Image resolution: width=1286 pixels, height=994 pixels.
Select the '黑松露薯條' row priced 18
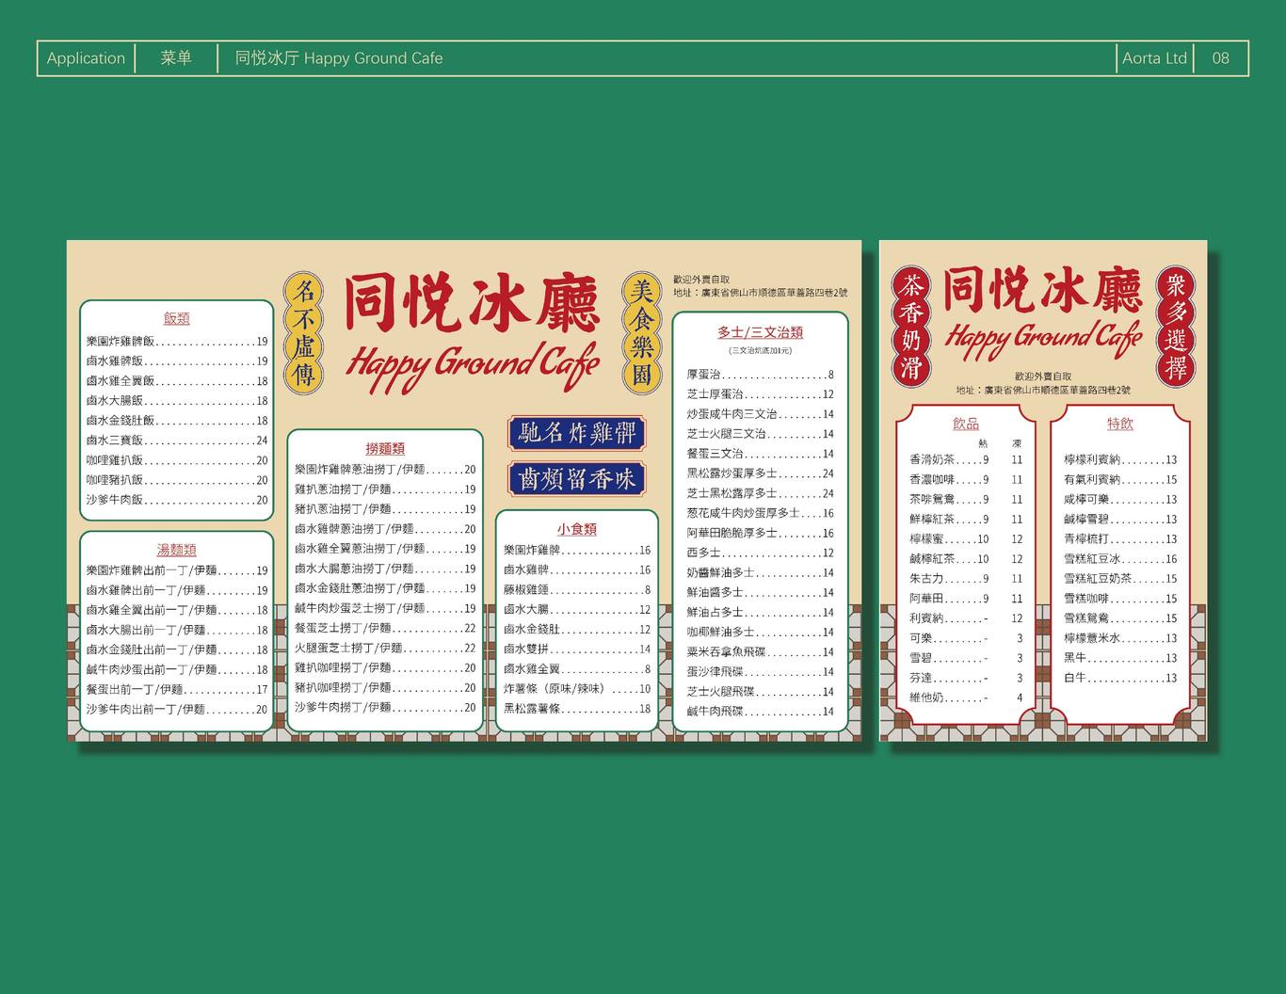tap(576, 709)
